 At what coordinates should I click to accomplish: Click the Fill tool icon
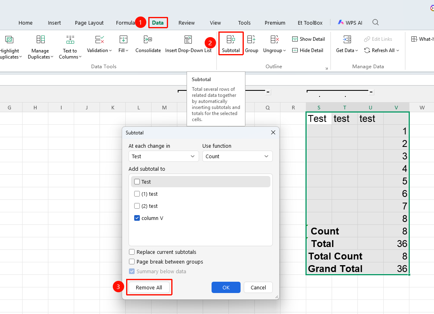click(123, 40)
